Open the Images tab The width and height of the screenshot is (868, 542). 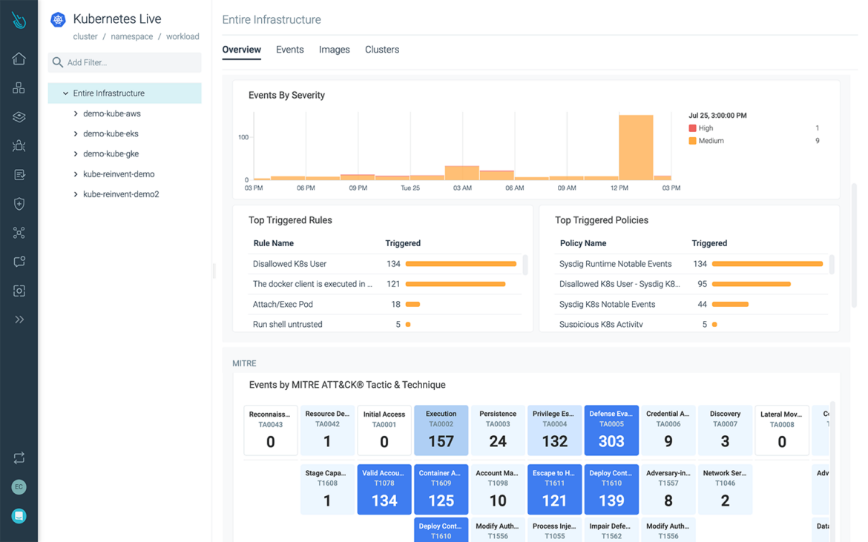tap(335, 50)
